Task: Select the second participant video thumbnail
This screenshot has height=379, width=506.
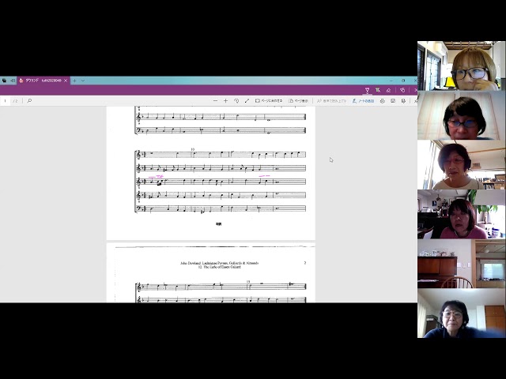Action: 462,115
